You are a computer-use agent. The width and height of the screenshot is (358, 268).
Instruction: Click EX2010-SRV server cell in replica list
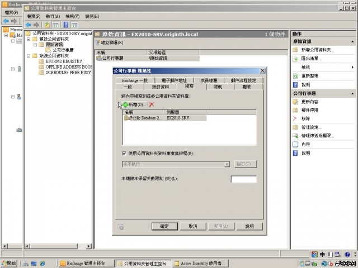point(178,118)
